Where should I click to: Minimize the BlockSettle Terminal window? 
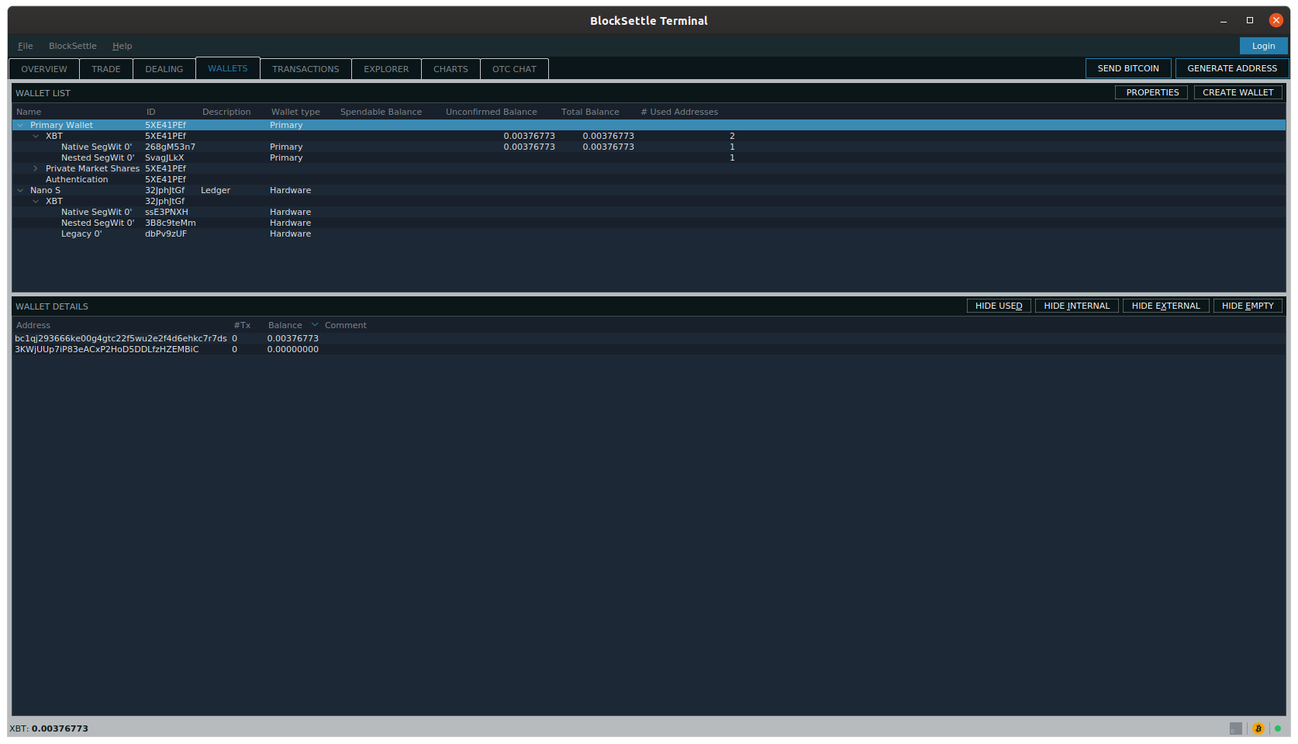click(1224, 21)
